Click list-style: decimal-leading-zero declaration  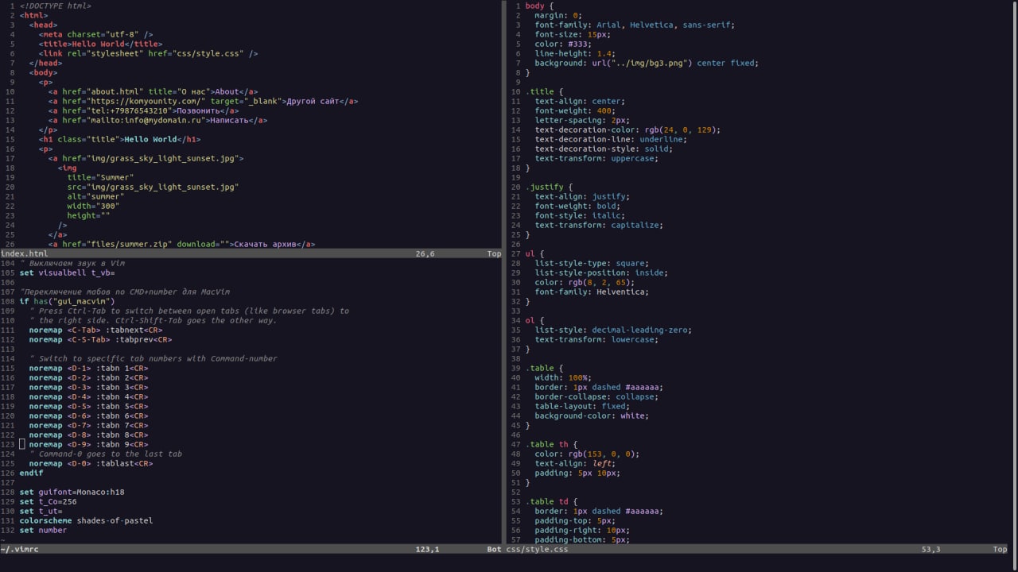(613, 330)
